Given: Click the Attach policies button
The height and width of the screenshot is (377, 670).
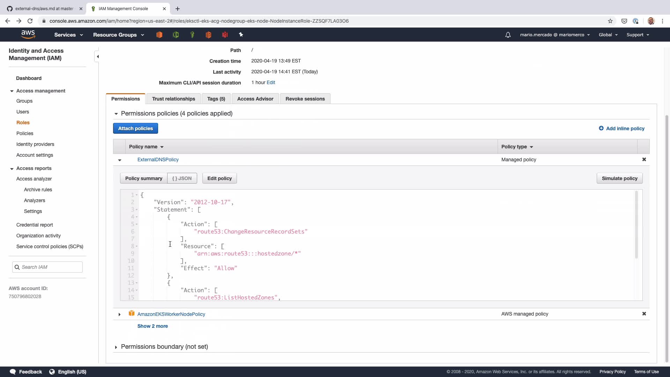Looking at the screenshot, I should [x=135, y=128].
